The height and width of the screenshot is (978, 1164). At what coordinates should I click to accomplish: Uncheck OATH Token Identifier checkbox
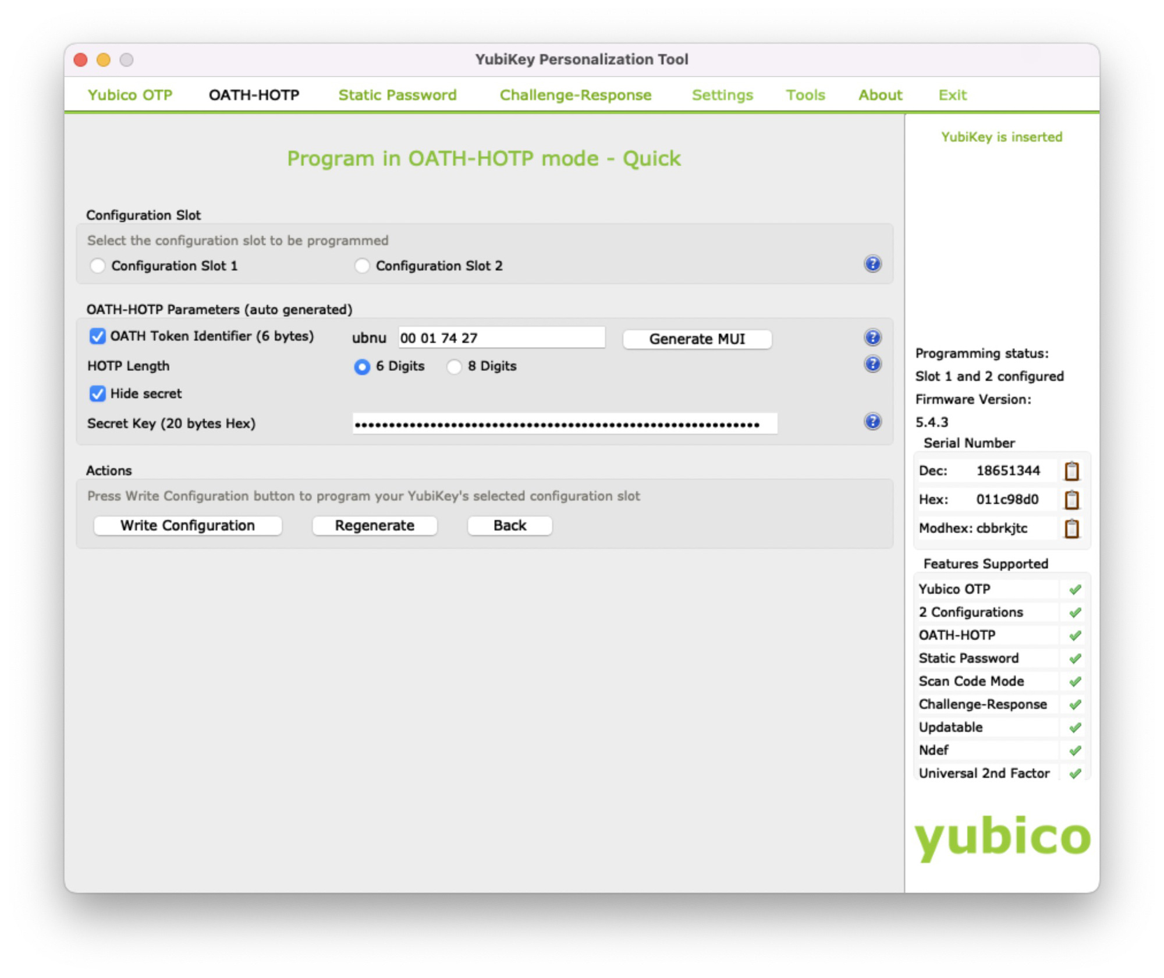click(x=97, y=336)
